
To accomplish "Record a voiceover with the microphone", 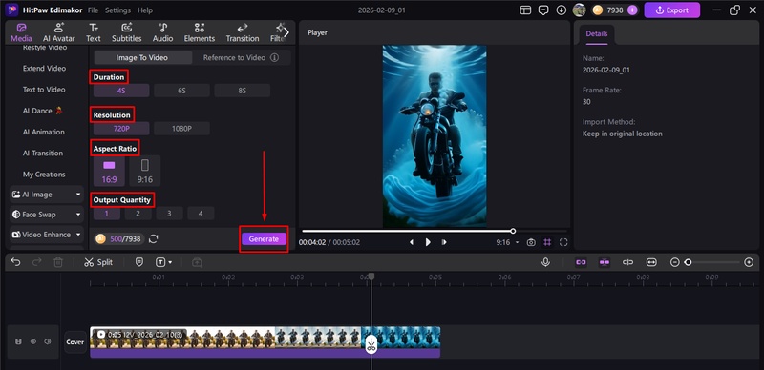I will (x=545, y=262).
